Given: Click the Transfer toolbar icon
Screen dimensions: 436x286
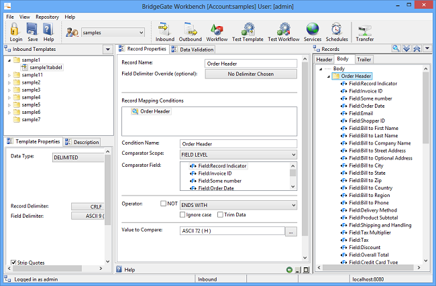Looking at the screenshot, I should pyautogui.click(x=364, y=29).
